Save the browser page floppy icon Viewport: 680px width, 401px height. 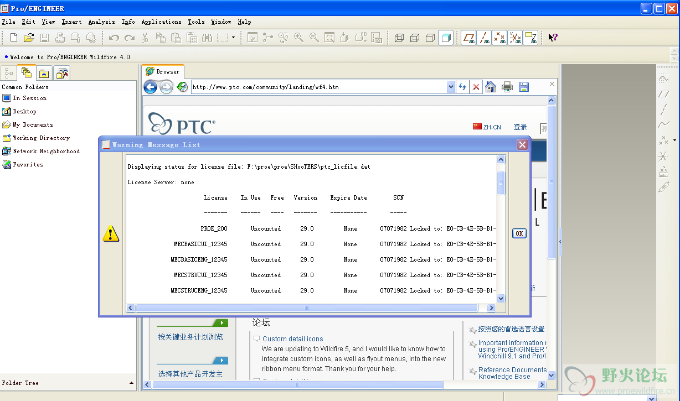click(523, 87)
